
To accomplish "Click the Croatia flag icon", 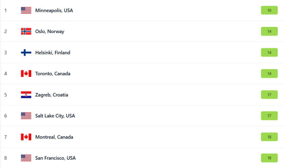I will pyautogui.click(x=26, y=95).
